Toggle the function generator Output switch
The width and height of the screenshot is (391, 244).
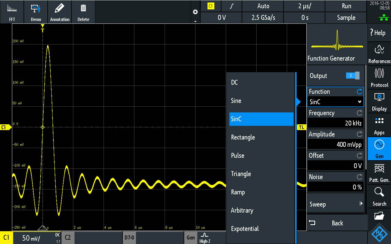click(353, 76)
